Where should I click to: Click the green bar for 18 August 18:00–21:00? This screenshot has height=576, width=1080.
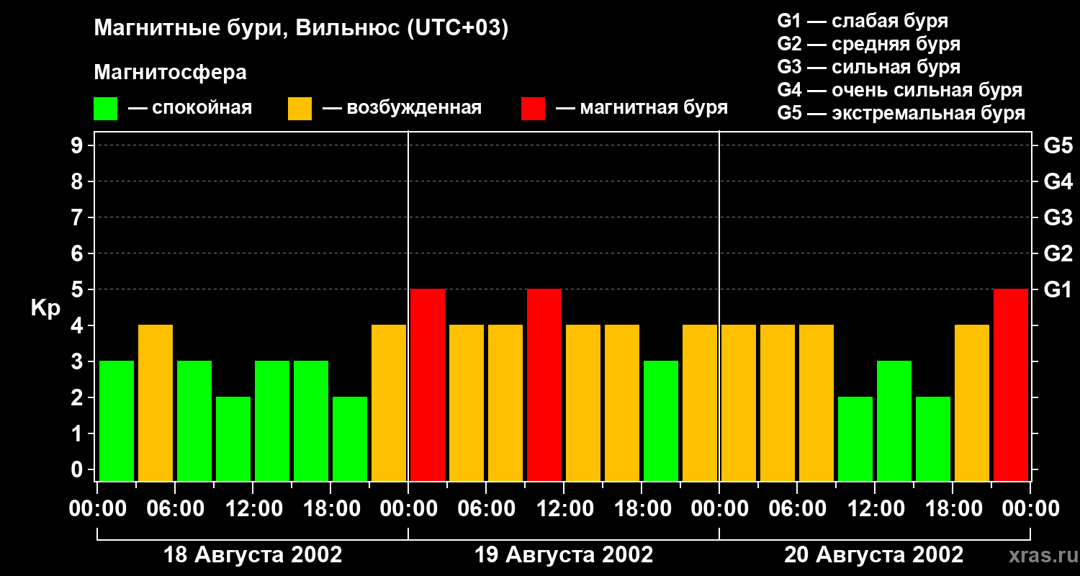[x=350, y=438]
